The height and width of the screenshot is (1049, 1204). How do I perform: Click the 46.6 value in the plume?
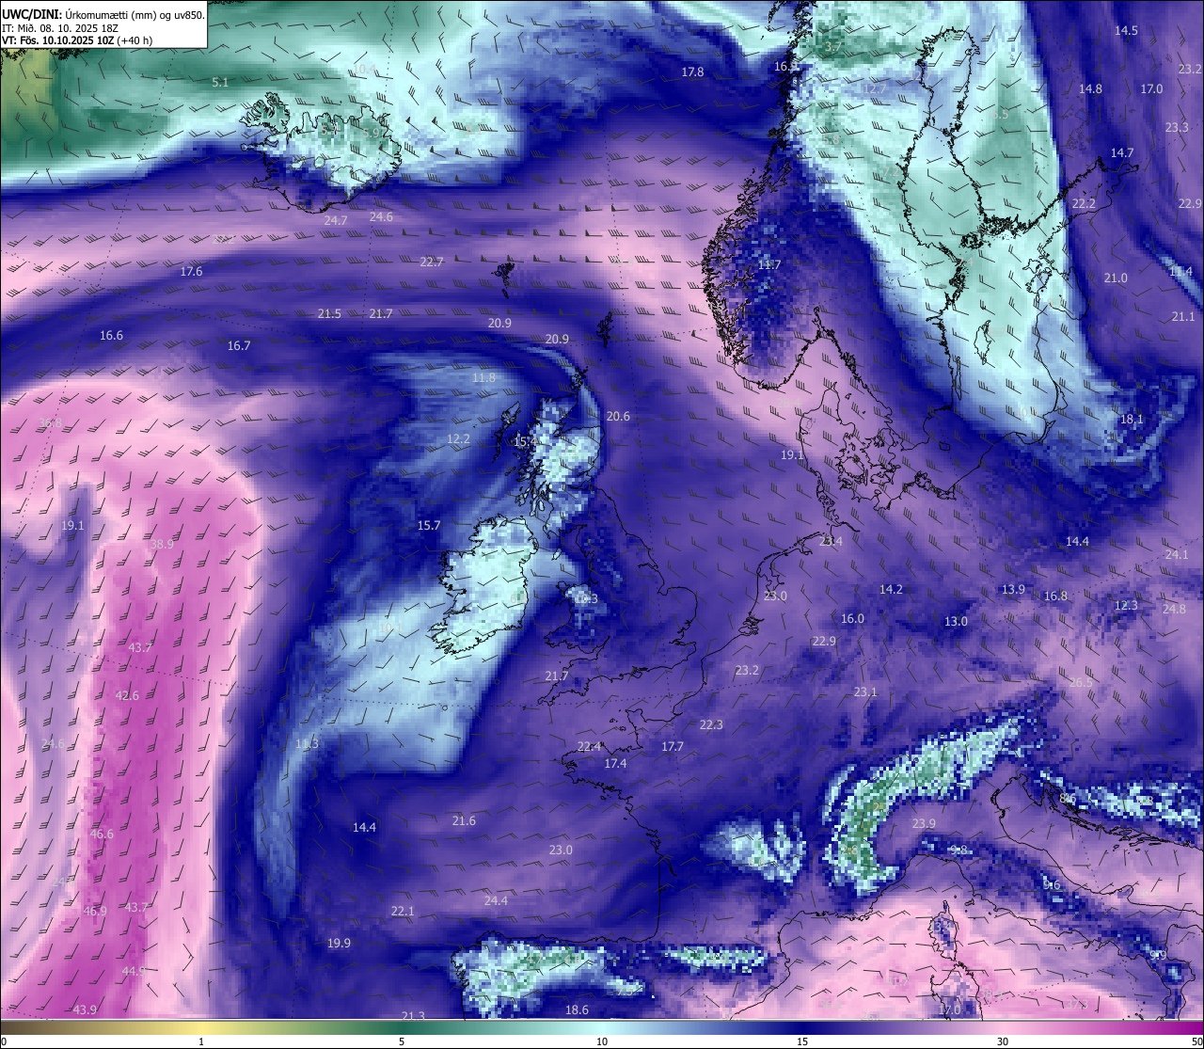tap(102, 834)
